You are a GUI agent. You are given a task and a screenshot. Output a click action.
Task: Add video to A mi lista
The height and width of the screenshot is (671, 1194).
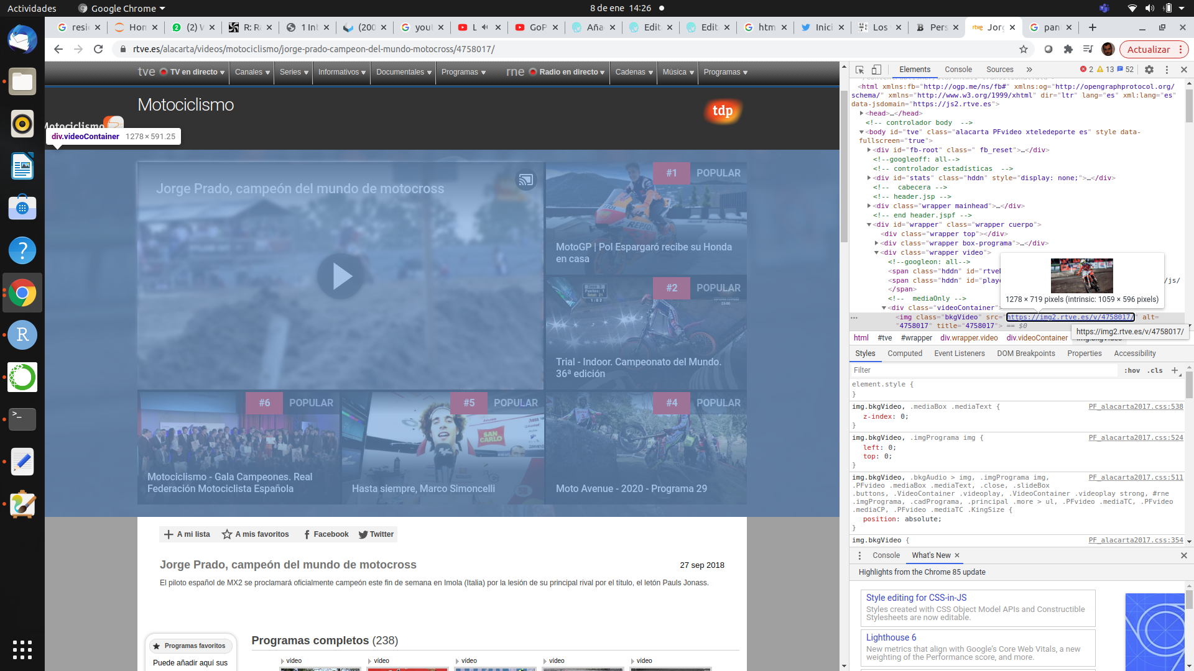[187, 534]
